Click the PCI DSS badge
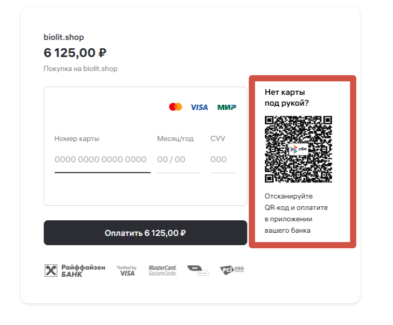The height and width of the screenshot is (325, 393). click(232, 270)
